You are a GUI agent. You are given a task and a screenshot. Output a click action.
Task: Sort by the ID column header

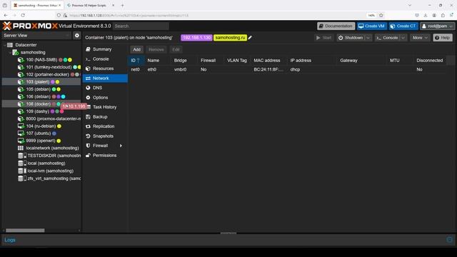(136, 60)
